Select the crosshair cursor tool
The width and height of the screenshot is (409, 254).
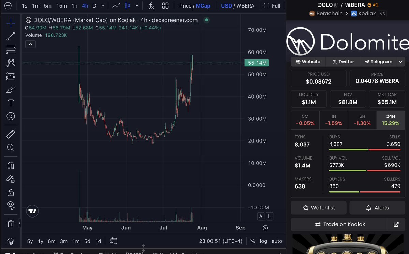(11, 23)
